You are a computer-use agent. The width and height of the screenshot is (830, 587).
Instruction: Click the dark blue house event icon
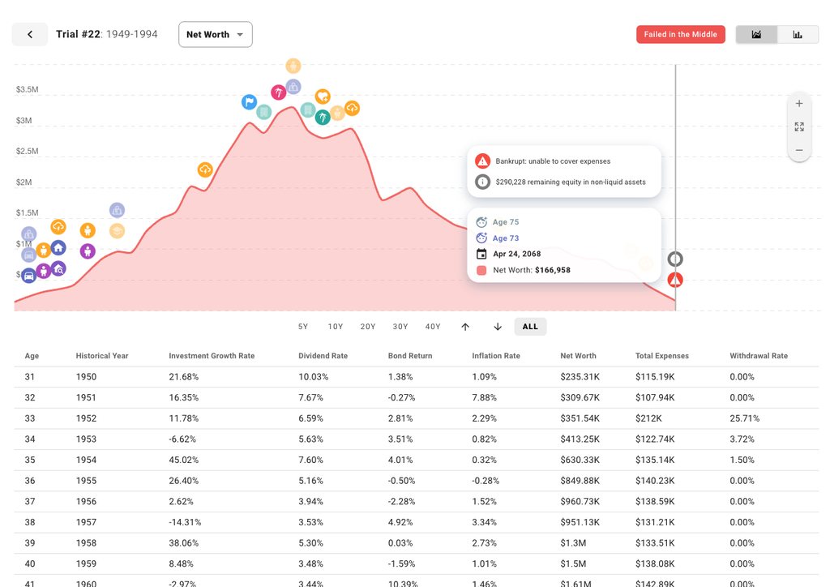[x=58, y=248]
